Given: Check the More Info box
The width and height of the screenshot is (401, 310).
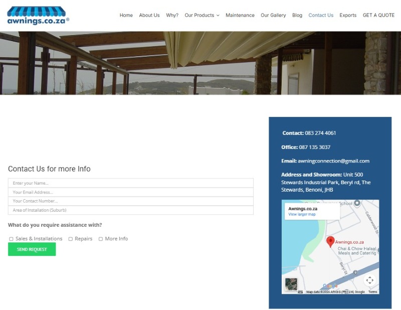Looking at the screenshot, I should (x=101, y=238).
